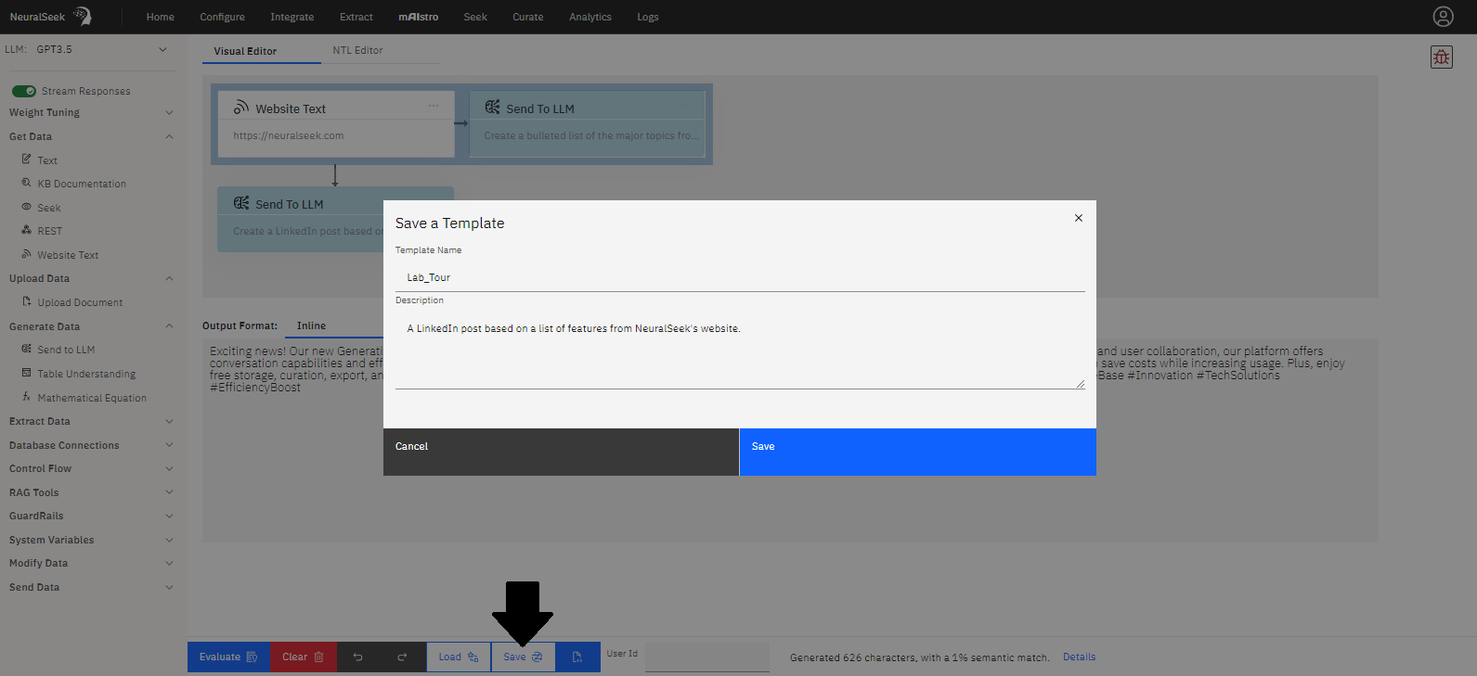Collapse the Generate Data section
The image size is (1477, 676).
click(x=91, y=326)
